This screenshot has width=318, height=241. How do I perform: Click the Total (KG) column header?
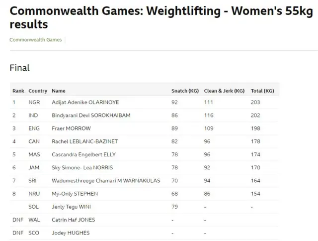pyautogui.click(x=262, y=91)
